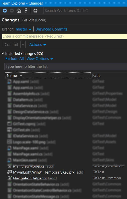The height and width of the screenshot is (199, 127).
Task: Click the Commit button
Action: [11, 45]
